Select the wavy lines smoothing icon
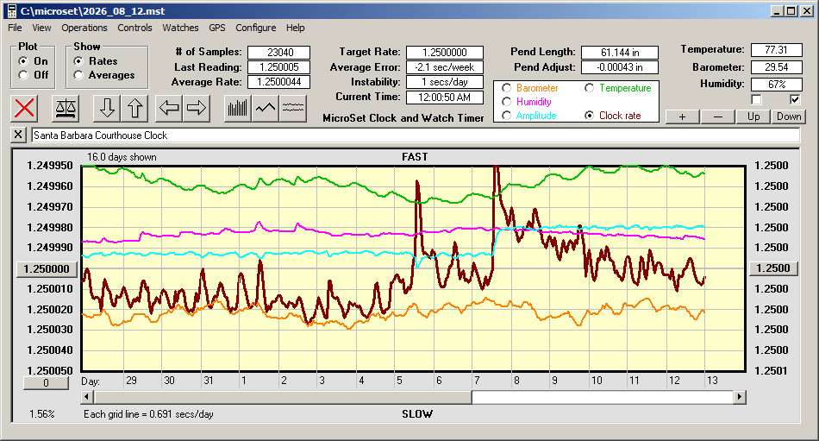 coord(292,108)
